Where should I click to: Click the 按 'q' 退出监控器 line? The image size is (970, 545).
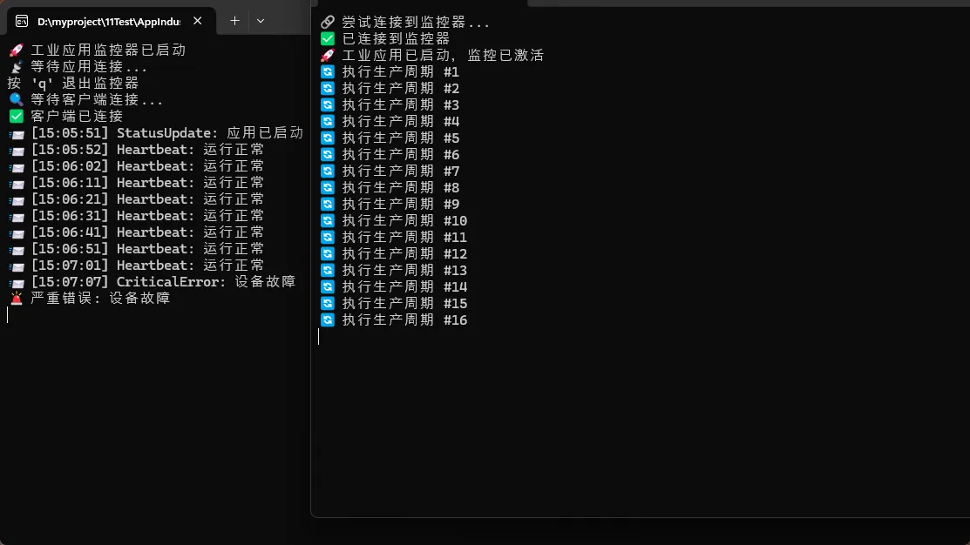coord(73,84)
